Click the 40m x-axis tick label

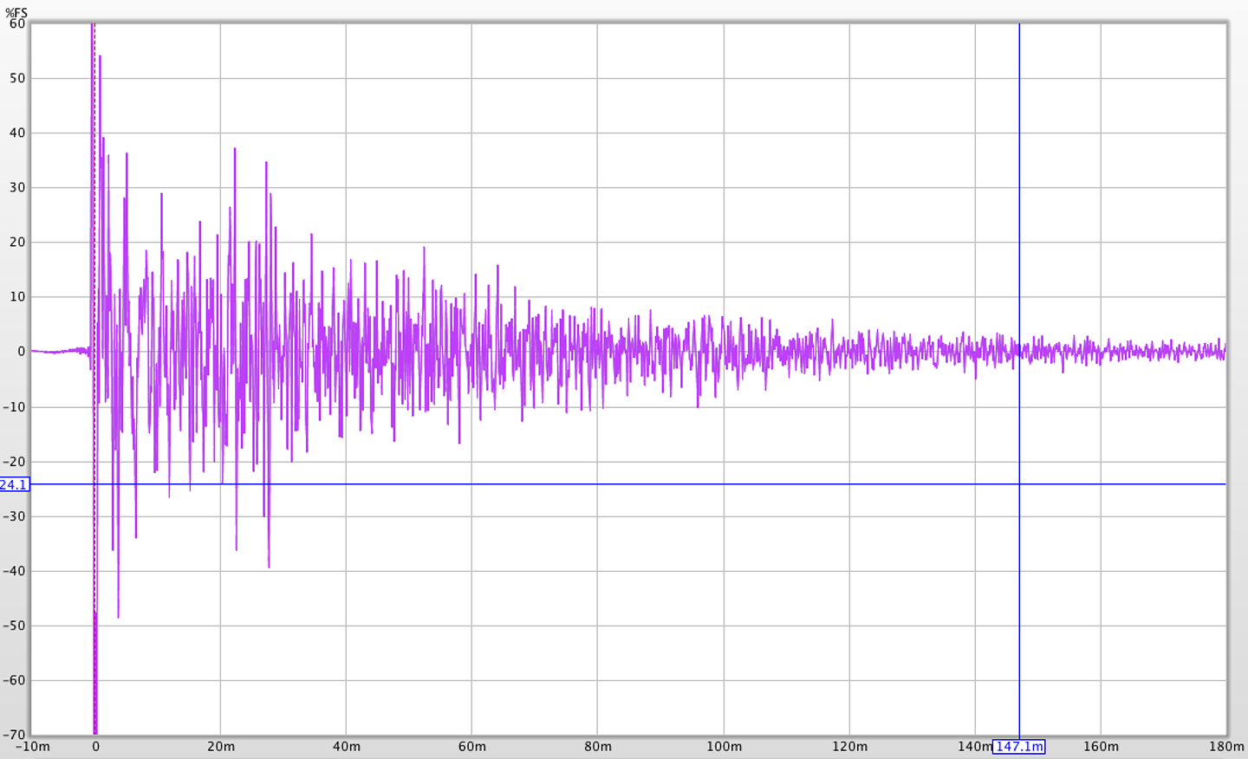point(346,746)
